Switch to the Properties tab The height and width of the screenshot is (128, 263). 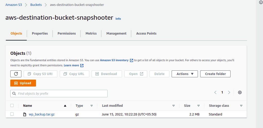[40, 33]
